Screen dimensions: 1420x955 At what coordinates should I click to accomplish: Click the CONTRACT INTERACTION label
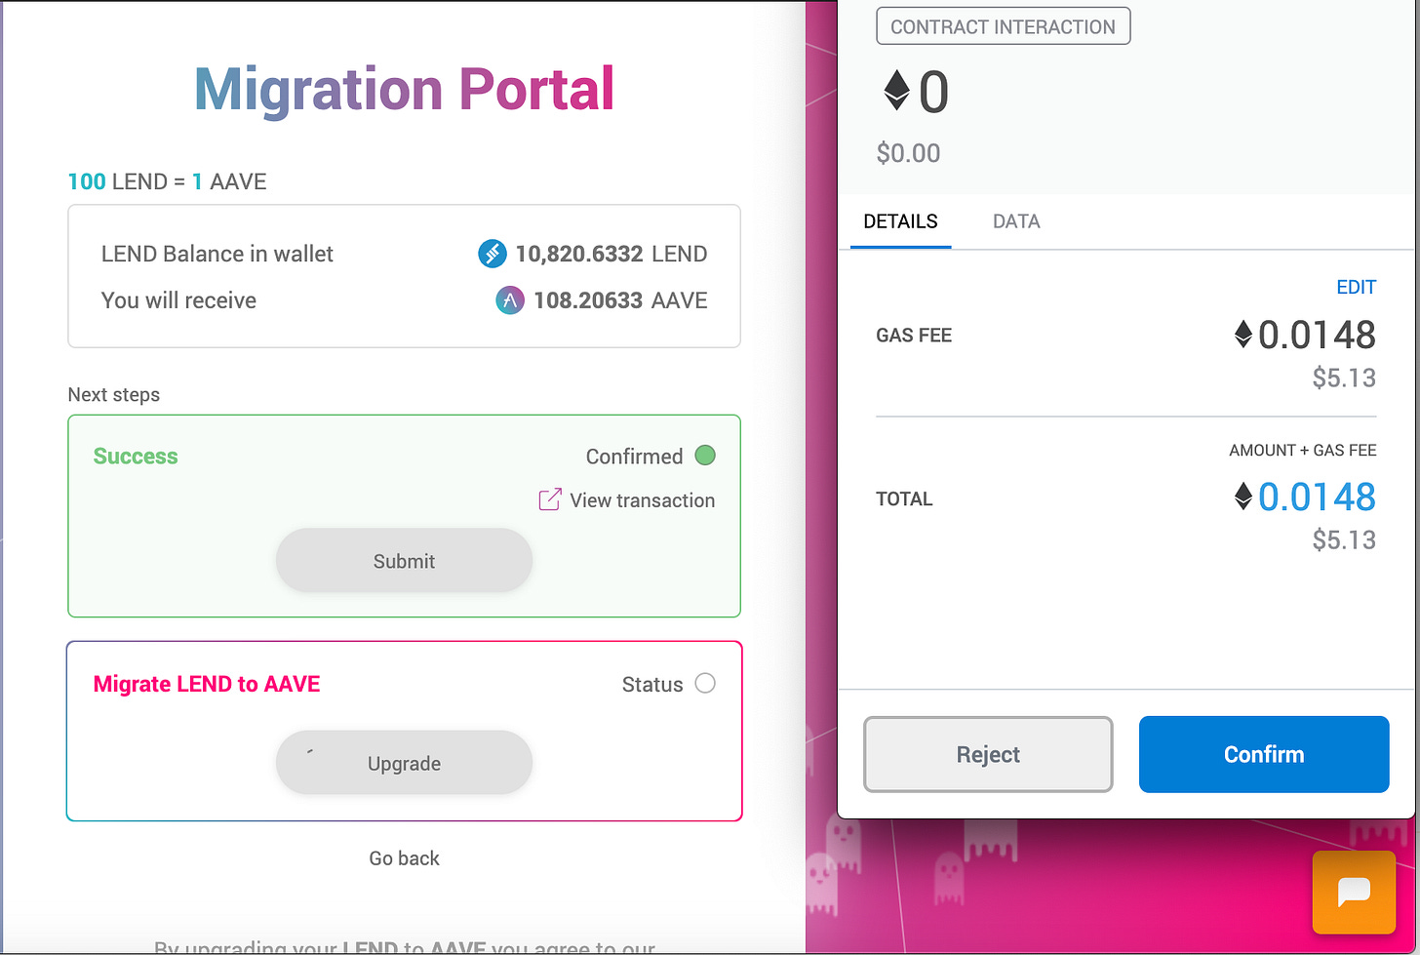coord(1003,26)
